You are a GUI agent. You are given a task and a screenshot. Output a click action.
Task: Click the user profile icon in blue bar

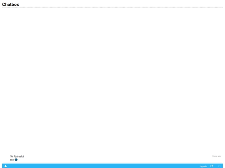(5, 166)
